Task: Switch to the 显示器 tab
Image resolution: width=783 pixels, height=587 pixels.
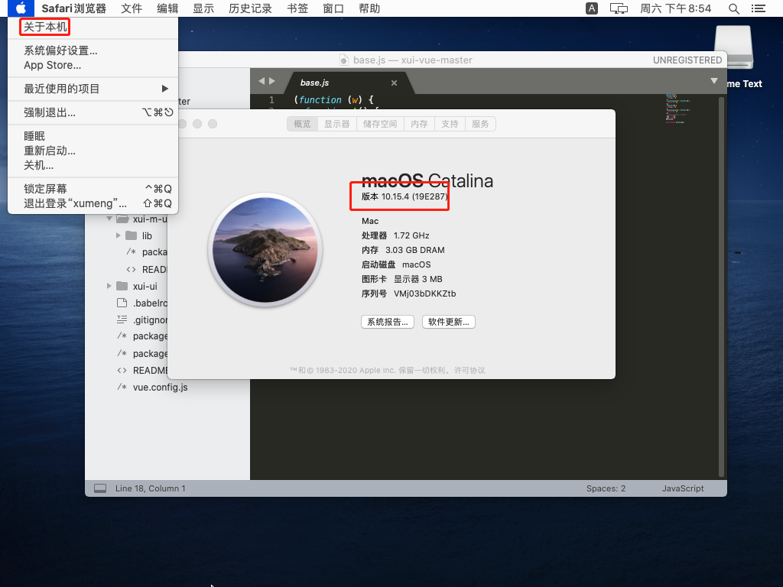Action: tap(337, 124)
